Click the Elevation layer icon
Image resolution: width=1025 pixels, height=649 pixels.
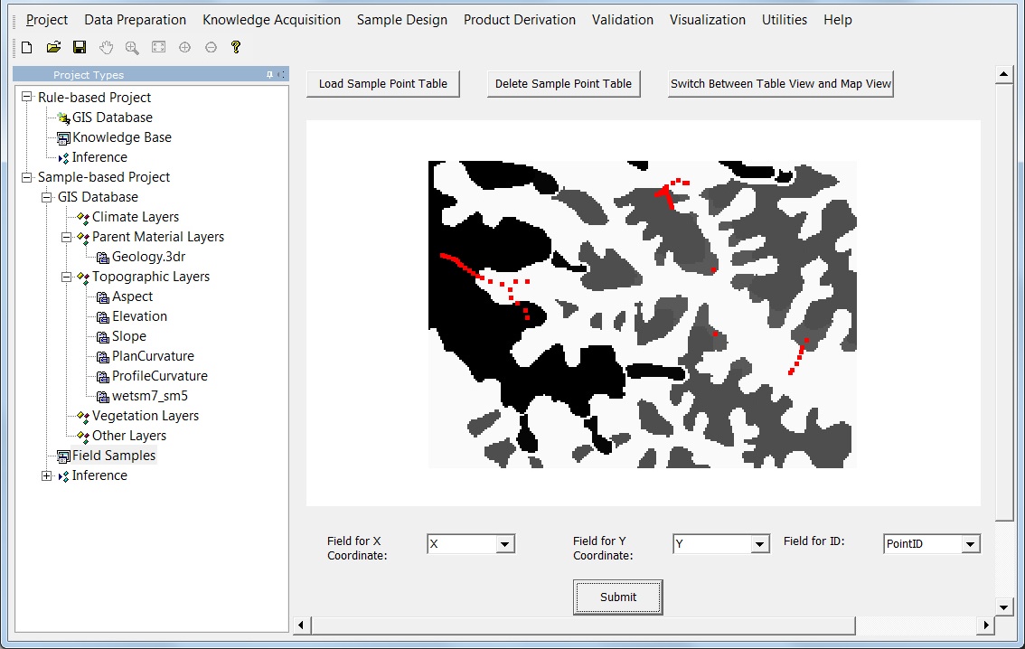pos(103,317)
